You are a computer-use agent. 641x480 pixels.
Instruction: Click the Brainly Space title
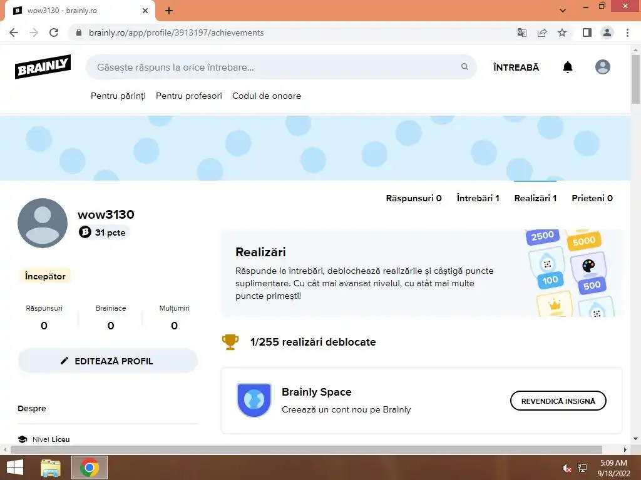(x=316, y=392)
